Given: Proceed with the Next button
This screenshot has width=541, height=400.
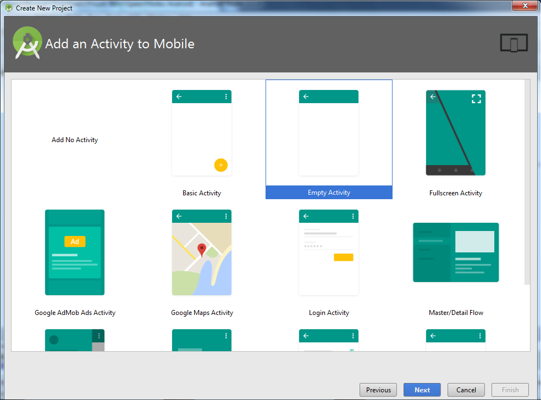Looking at the screenshot, I should click(422, 390).
